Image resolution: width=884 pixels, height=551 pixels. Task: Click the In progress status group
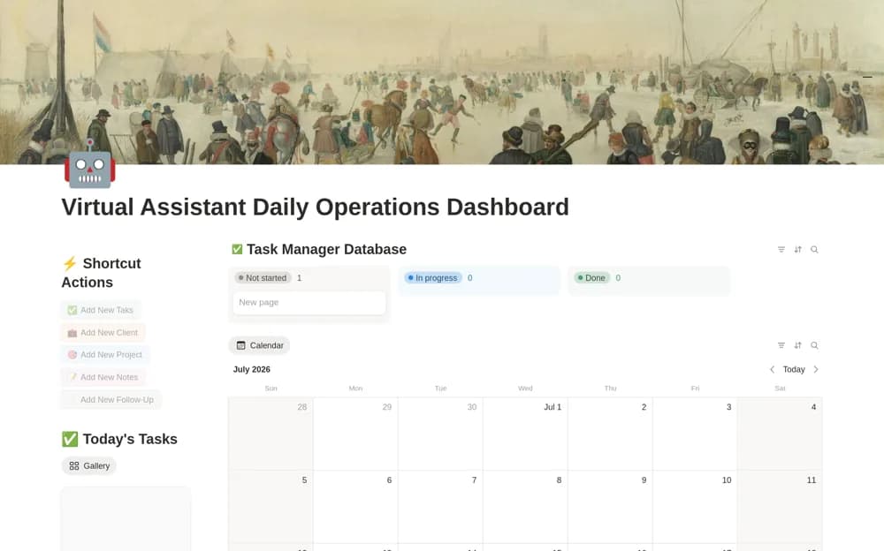click(433, 278)
